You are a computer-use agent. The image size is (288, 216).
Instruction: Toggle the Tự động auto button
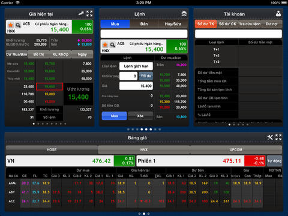[274, 161]
